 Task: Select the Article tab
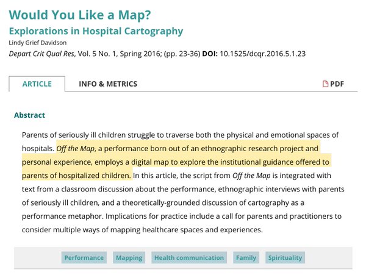point(37,84)
